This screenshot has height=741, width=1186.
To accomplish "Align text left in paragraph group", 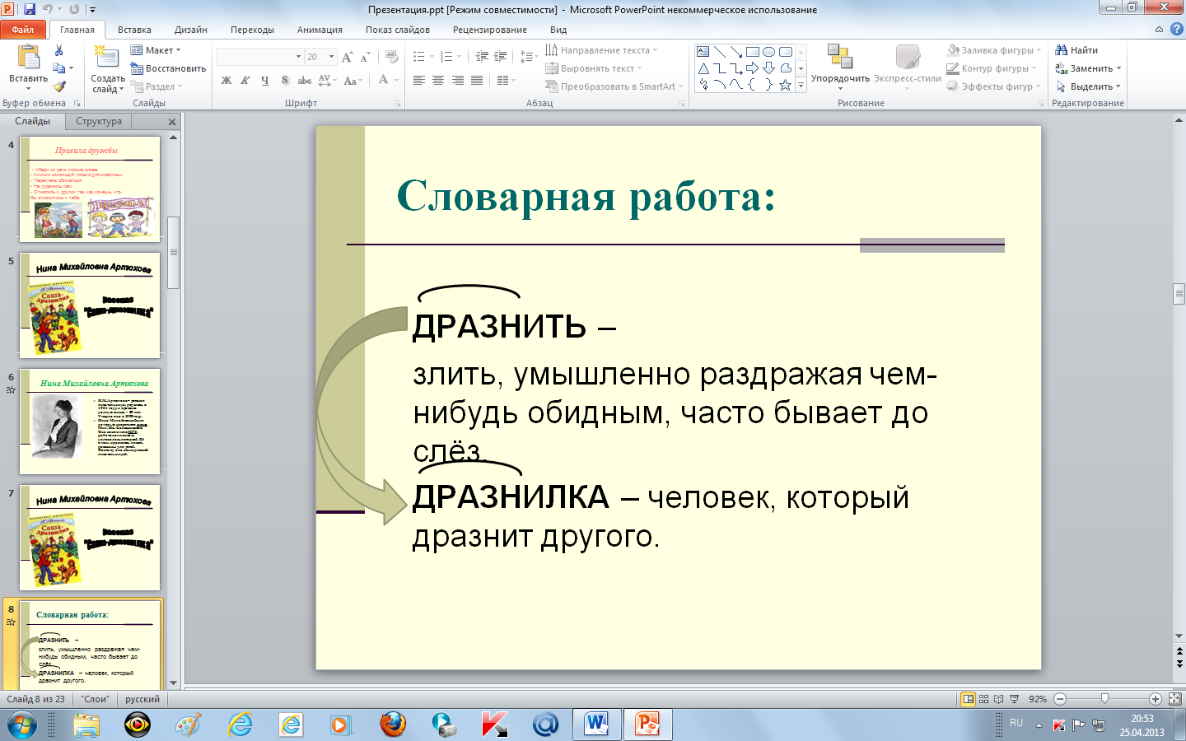I will [x=419, y=80].
